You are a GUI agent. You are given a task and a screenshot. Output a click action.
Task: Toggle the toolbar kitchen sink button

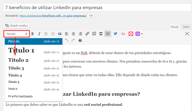tap(108, 34)
